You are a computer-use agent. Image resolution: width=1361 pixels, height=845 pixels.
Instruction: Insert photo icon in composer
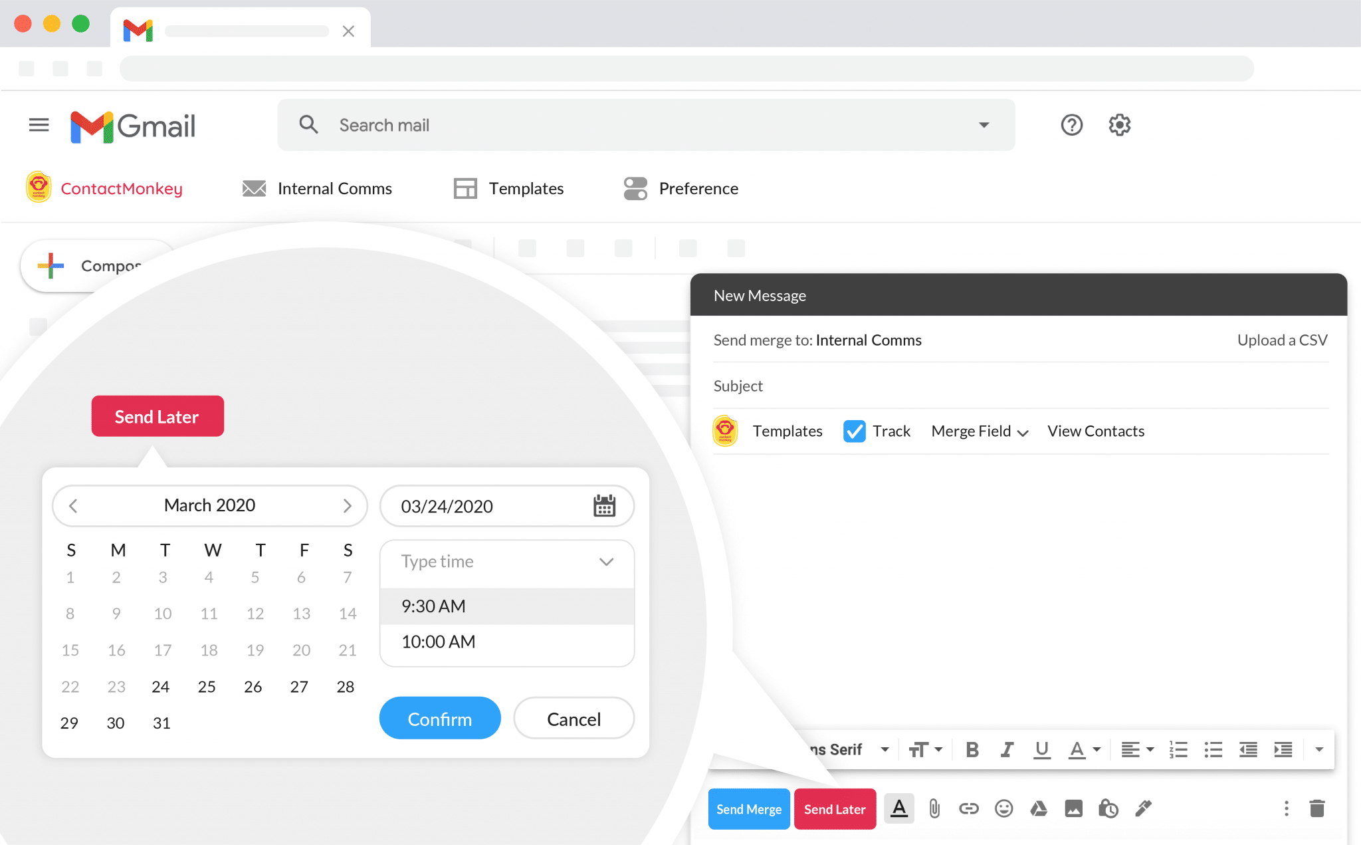tap(1073, 808)
